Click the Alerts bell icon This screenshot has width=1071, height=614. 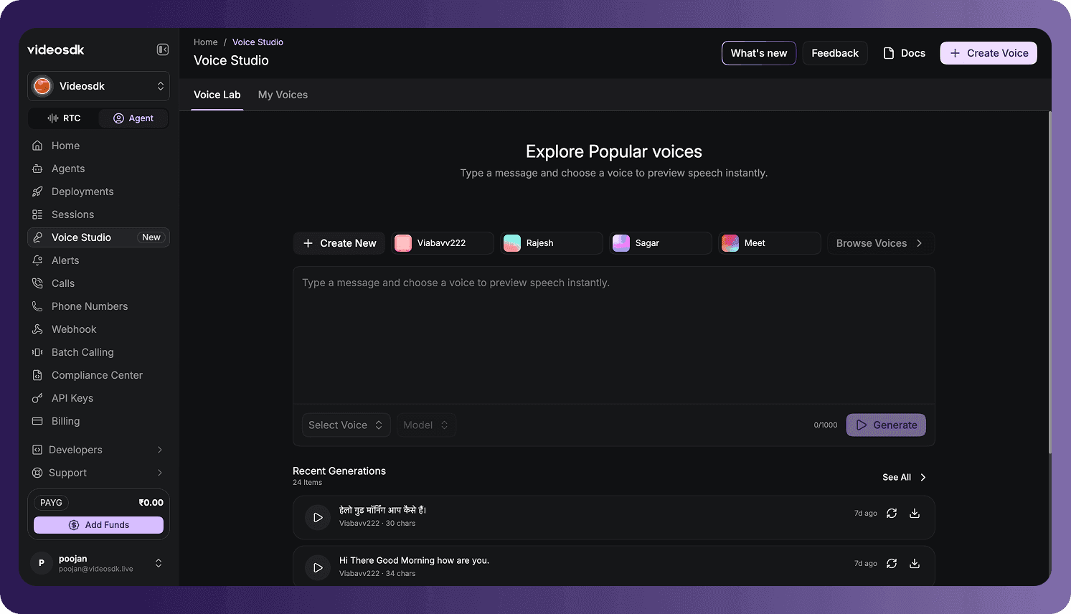37,260
